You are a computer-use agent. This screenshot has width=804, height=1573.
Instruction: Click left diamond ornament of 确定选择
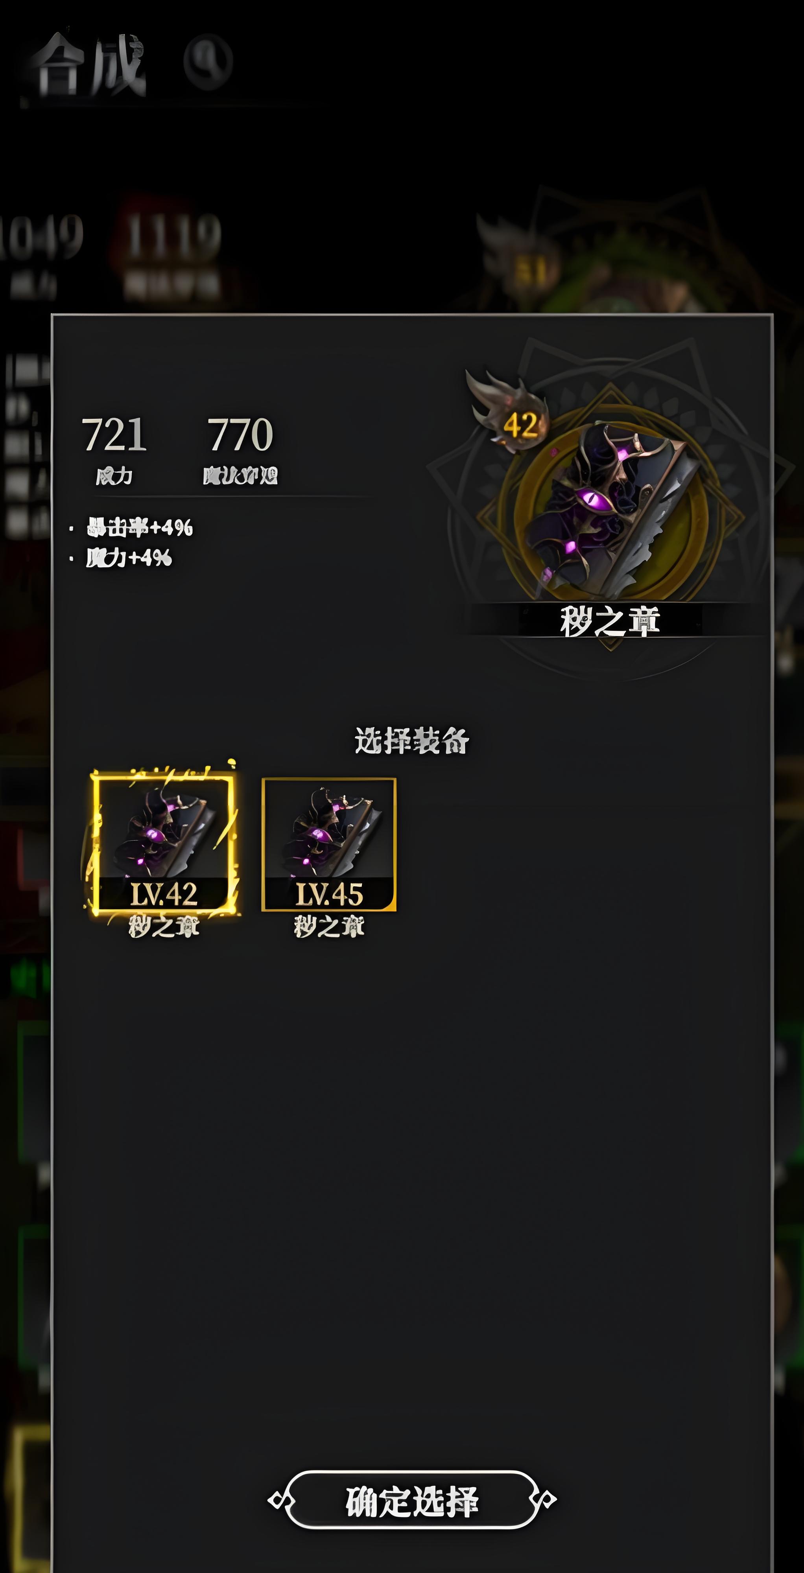(x=278, y=1500)
